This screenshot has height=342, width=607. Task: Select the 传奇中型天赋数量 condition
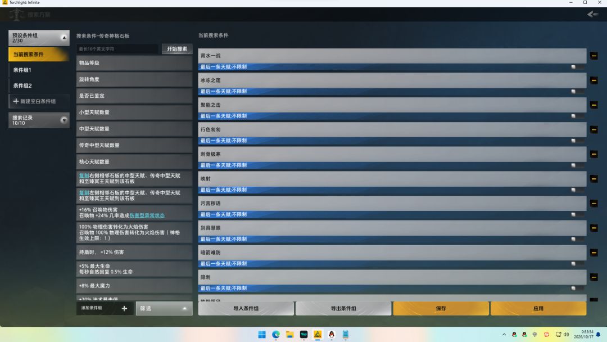134,145
